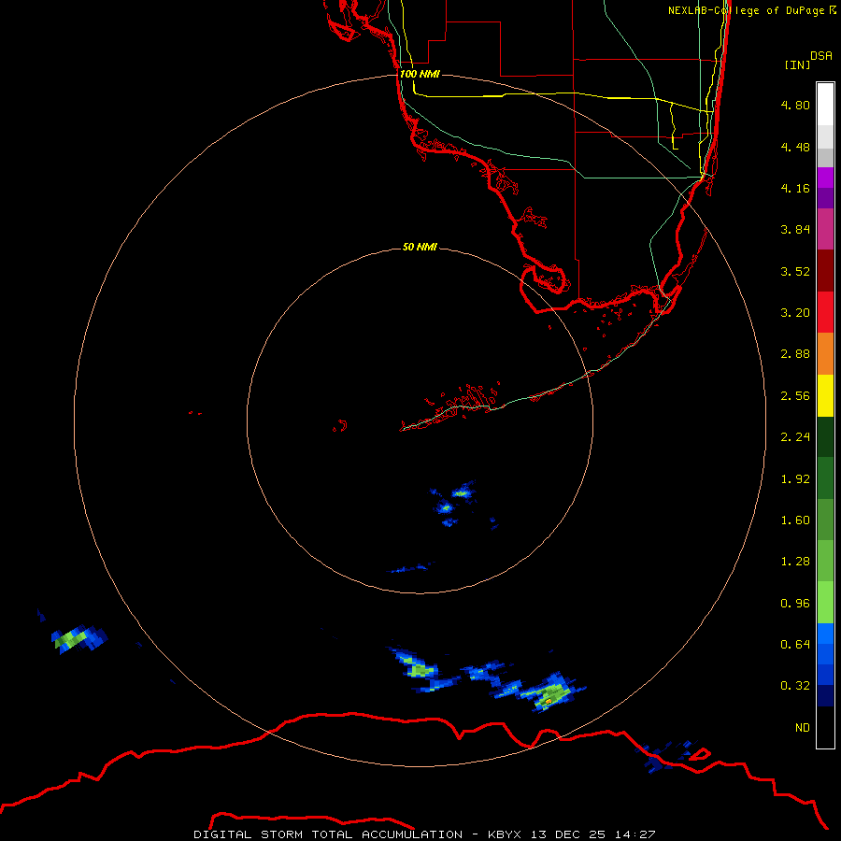Click the DSA product label
Image resolution: width=841 pixels, height=841 pixels.
pyautogui.click(x=821, y=56)
